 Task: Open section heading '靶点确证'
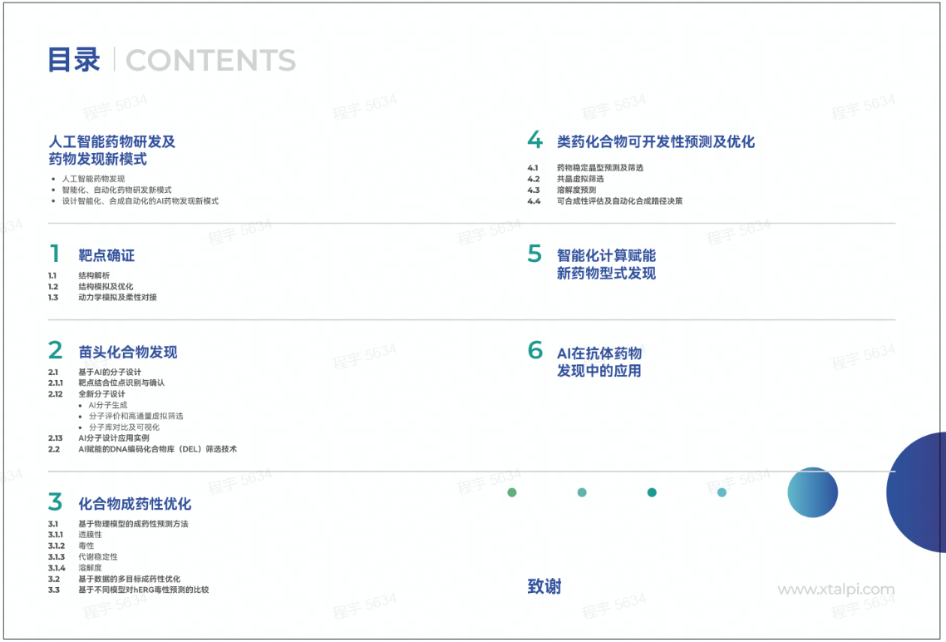(106, 255)
